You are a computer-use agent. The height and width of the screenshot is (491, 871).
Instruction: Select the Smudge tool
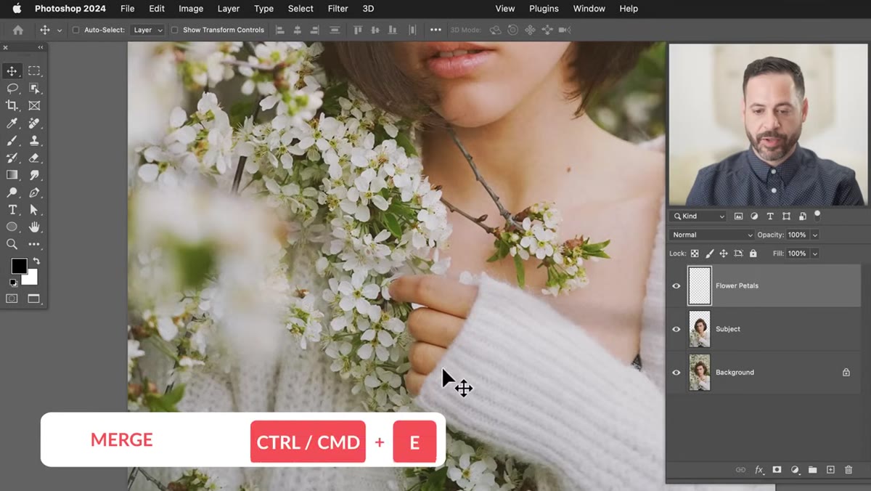click(34, 175)
